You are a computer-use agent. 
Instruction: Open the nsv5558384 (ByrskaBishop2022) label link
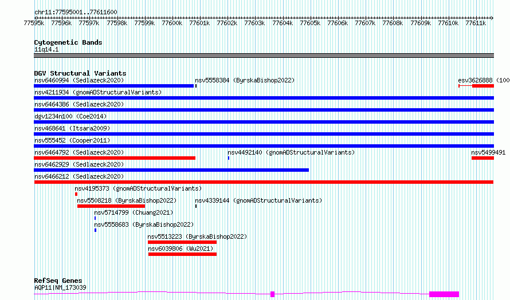tap(245, 80)
